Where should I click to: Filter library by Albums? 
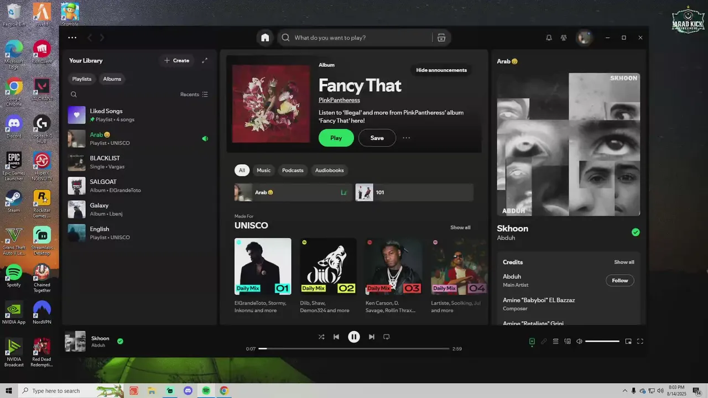point(112,78)
